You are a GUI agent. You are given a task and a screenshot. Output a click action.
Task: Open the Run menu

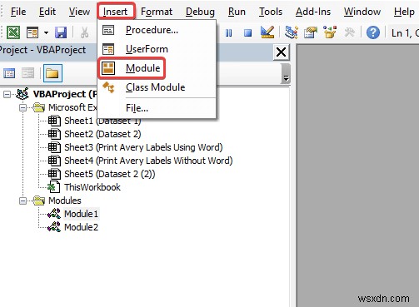point(237,12)
